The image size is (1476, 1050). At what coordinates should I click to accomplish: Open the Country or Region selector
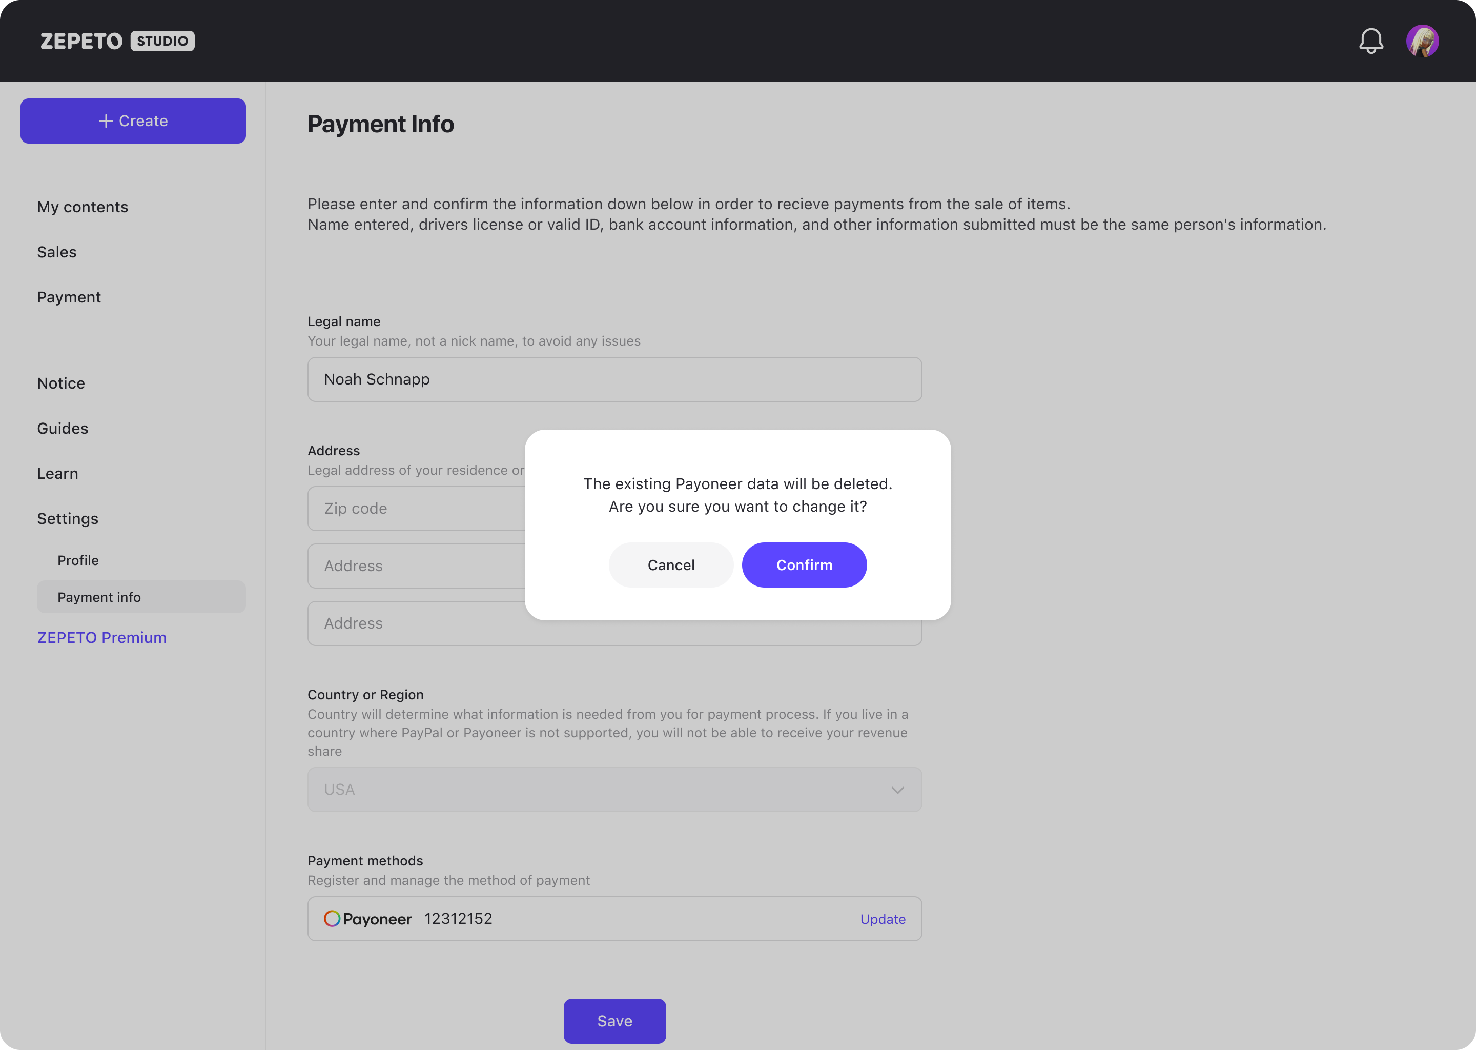pos(614,790)
